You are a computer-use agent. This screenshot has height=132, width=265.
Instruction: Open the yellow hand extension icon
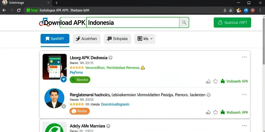239,10
